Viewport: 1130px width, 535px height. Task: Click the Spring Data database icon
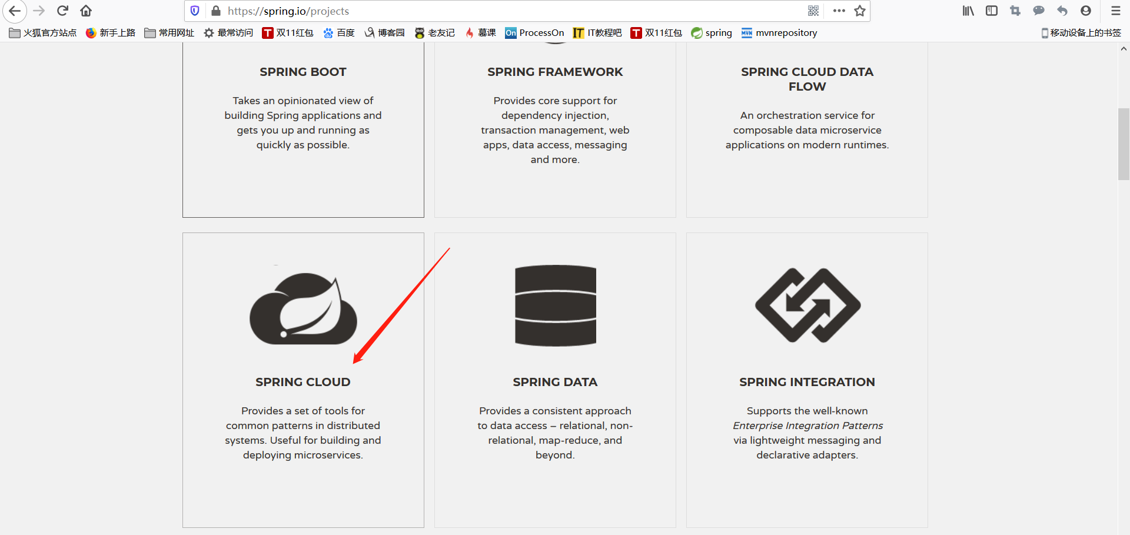[556, 305]
